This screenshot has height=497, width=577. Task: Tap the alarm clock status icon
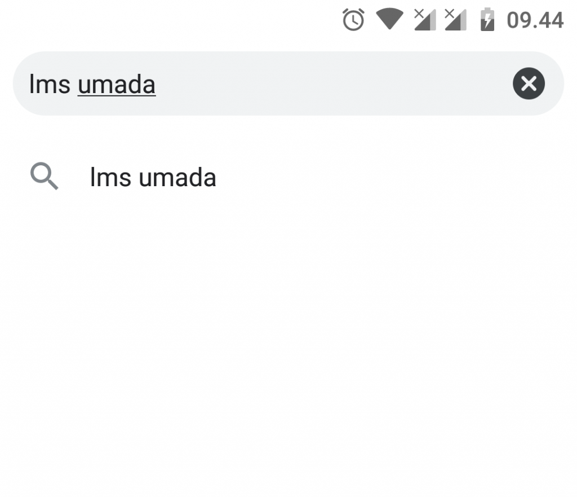click(353, 20)
